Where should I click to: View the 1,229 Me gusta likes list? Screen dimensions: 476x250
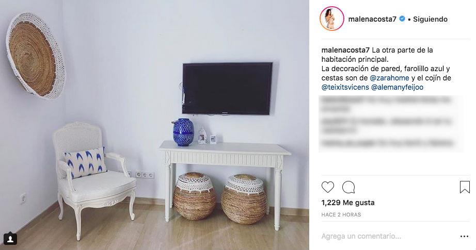point(348,203)
